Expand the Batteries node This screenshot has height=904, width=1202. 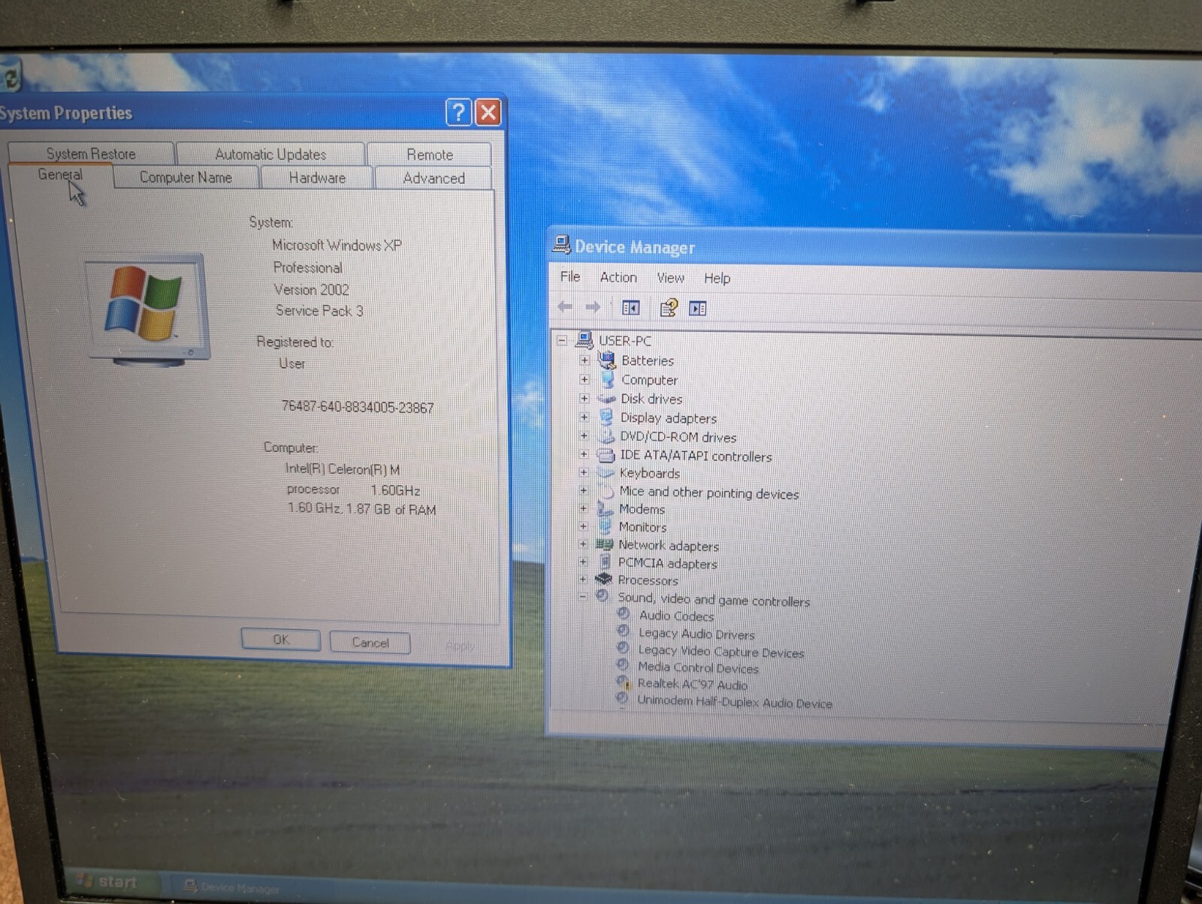pyautogui.click(x=584, y=360)
